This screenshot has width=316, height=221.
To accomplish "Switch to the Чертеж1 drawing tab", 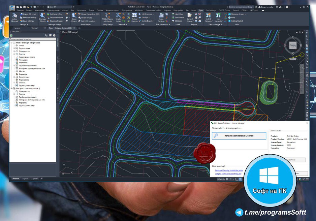I will point(35,28).
